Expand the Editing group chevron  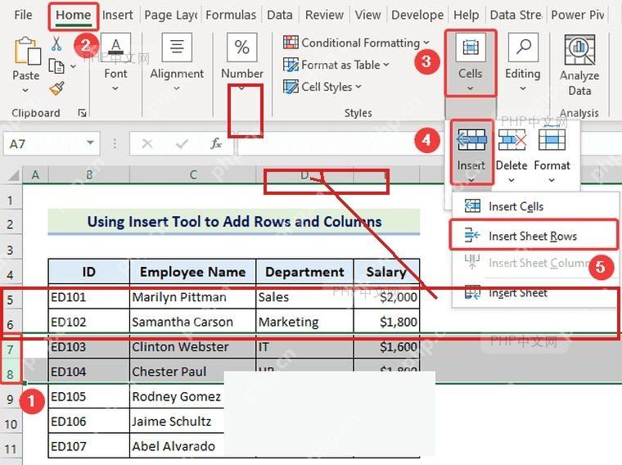point(523,88)
